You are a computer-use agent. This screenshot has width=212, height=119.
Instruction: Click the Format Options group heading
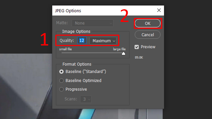77,64
